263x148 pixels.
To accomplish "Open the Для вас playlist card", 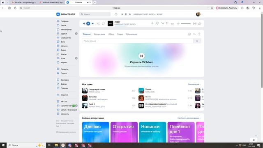I will (x=96, y=132).
